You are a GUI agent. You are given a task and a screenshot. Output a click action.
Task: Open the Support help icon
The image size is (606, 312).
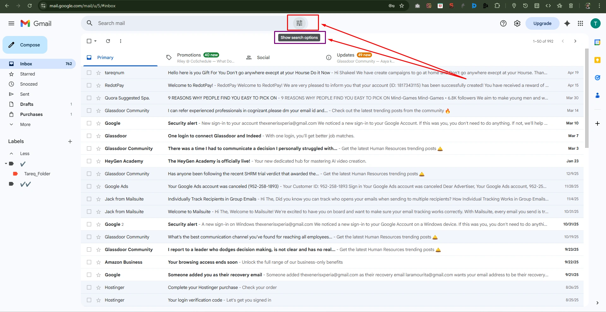(503, 23)
